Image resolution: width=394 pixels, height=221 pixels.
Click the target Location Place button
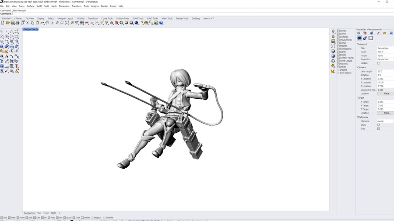click(x=385, y=113)
